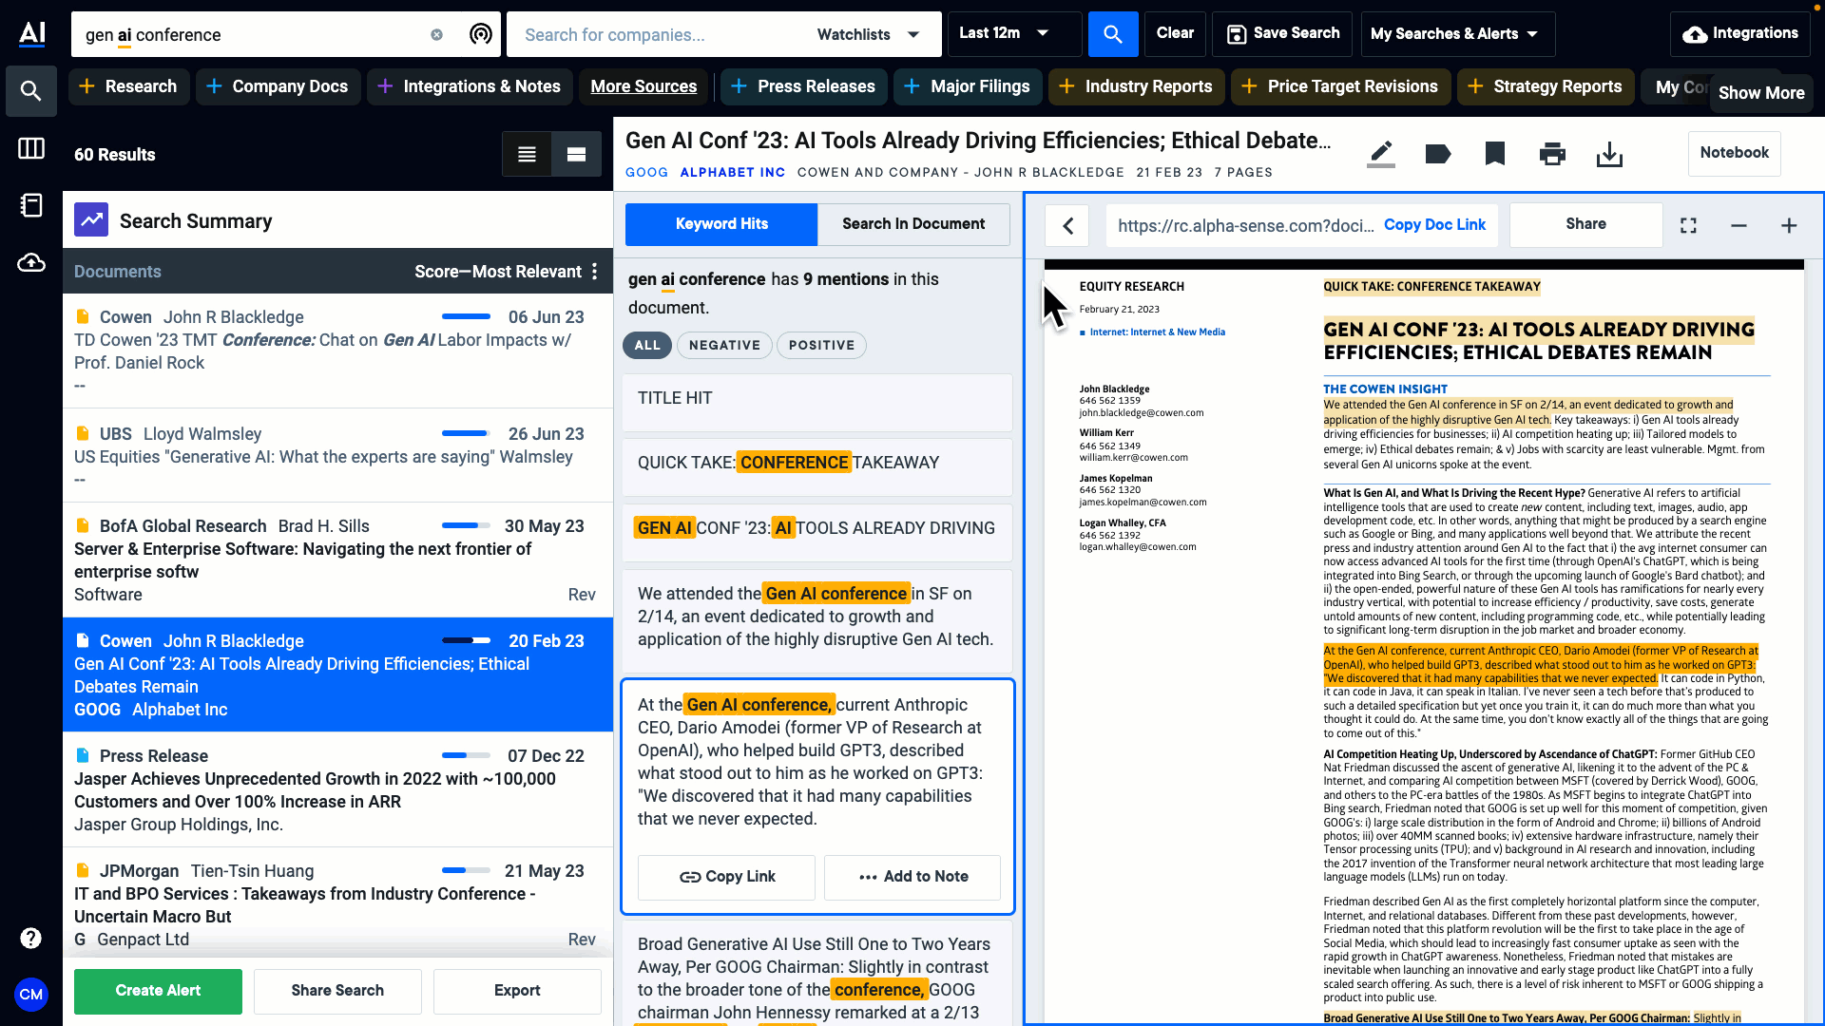Open results sort options kebab menu
The image size is (1825, 1026).
click(595, 271)
